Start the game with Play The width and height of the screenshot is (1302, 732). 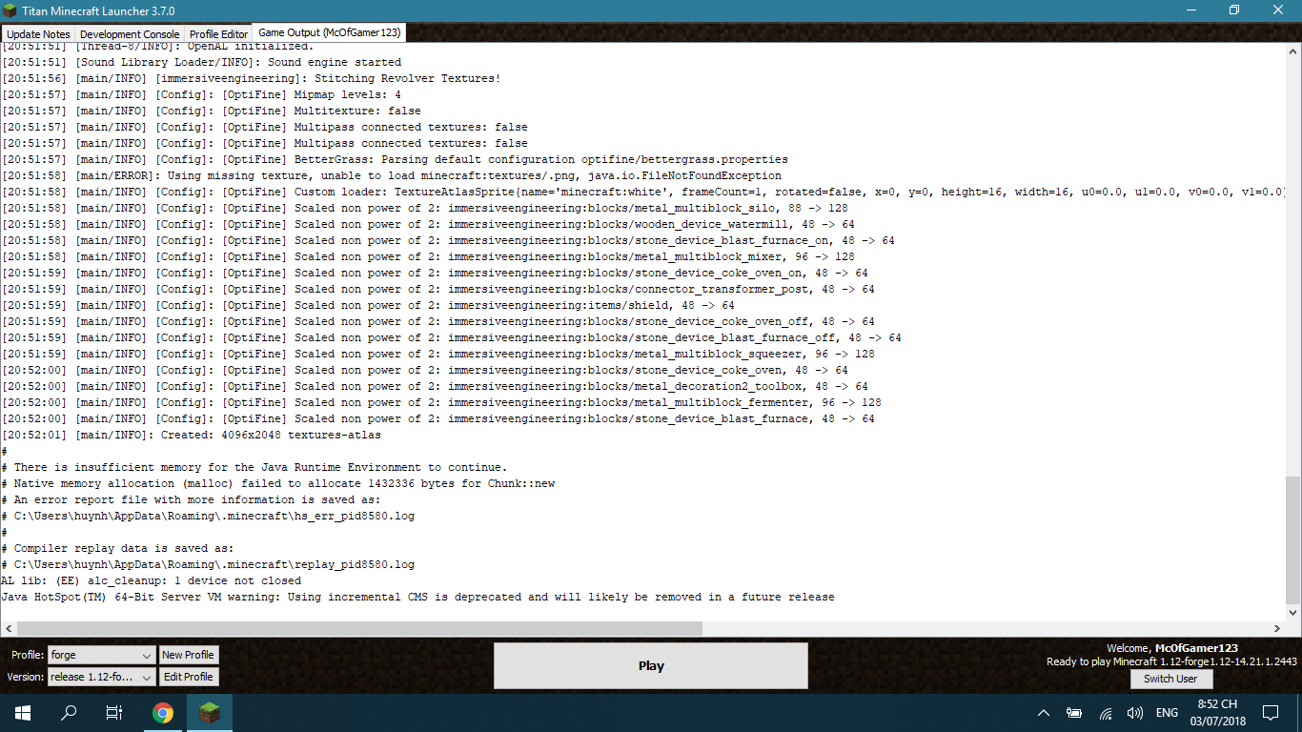pyautogui.click(x=651, y=665)
